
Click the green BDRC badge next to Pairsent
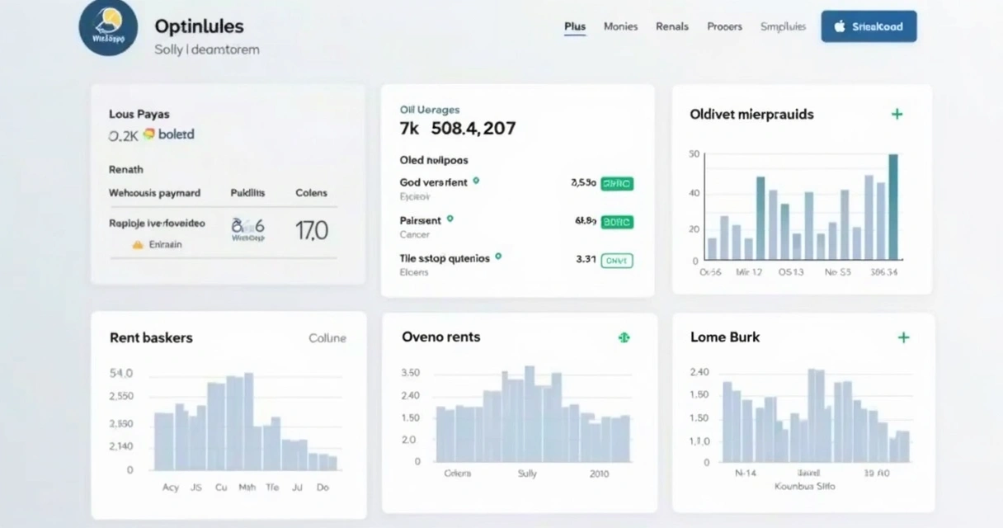[x=617, y=222]
